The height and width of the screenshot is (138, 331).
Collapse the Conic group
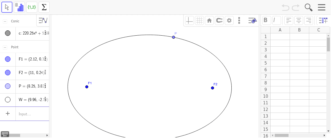tap(5, 21)
